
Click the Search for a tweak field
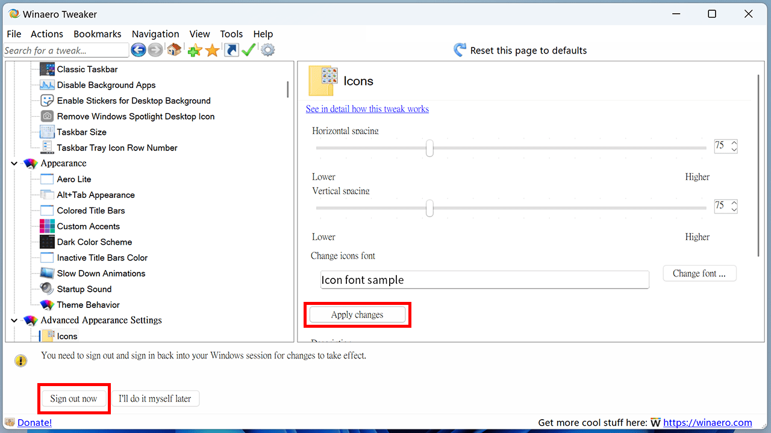pyautogui.click(x=65, y=51)
